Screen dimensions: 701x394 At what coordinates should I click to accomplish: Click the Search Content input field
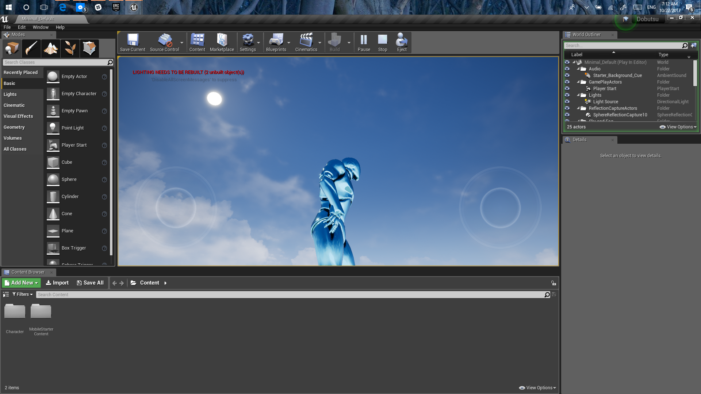[290, 295]
